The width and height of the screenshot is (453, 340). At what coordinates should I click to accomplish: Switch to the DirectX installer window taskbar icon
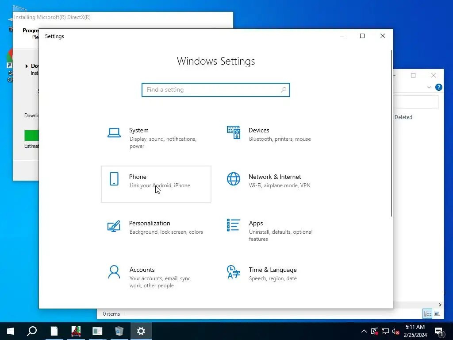[x=97, y=331]
